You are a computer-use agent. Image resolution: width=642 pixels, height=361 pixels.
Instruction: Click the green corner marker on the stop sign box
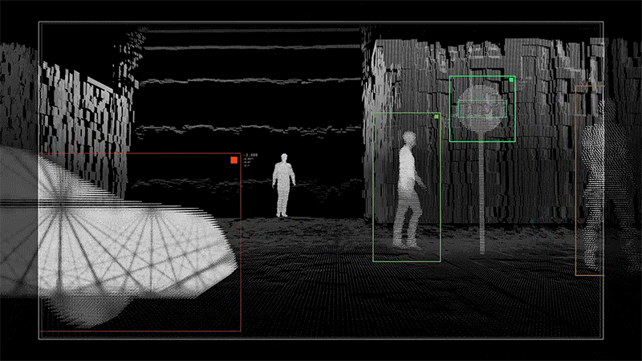point(511,80)
